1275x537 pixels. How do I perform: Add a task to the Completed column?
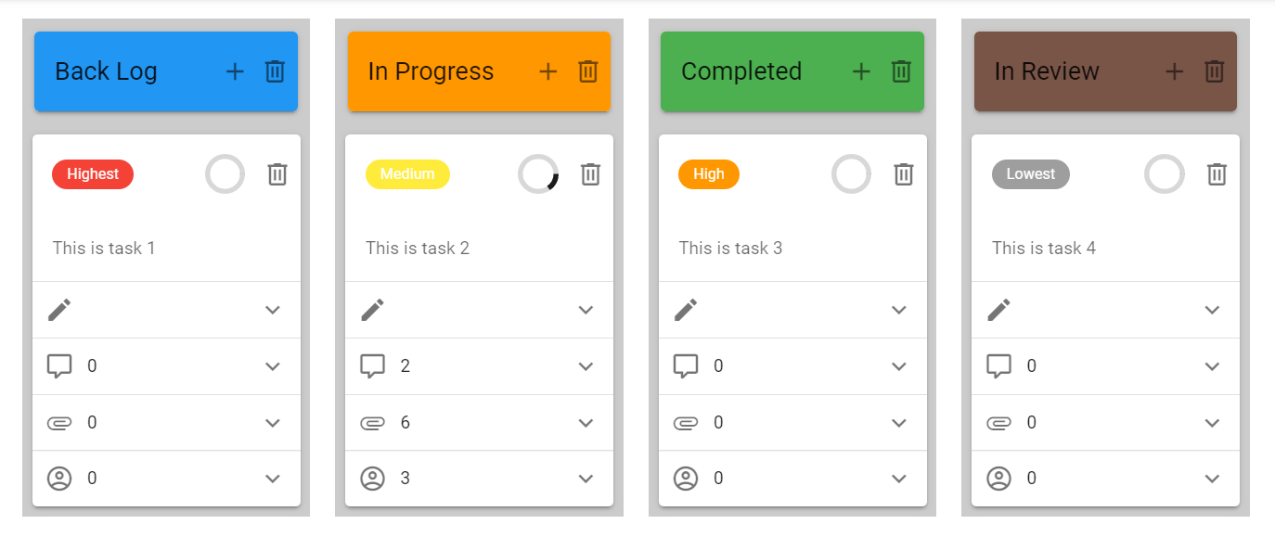point(861,71)
